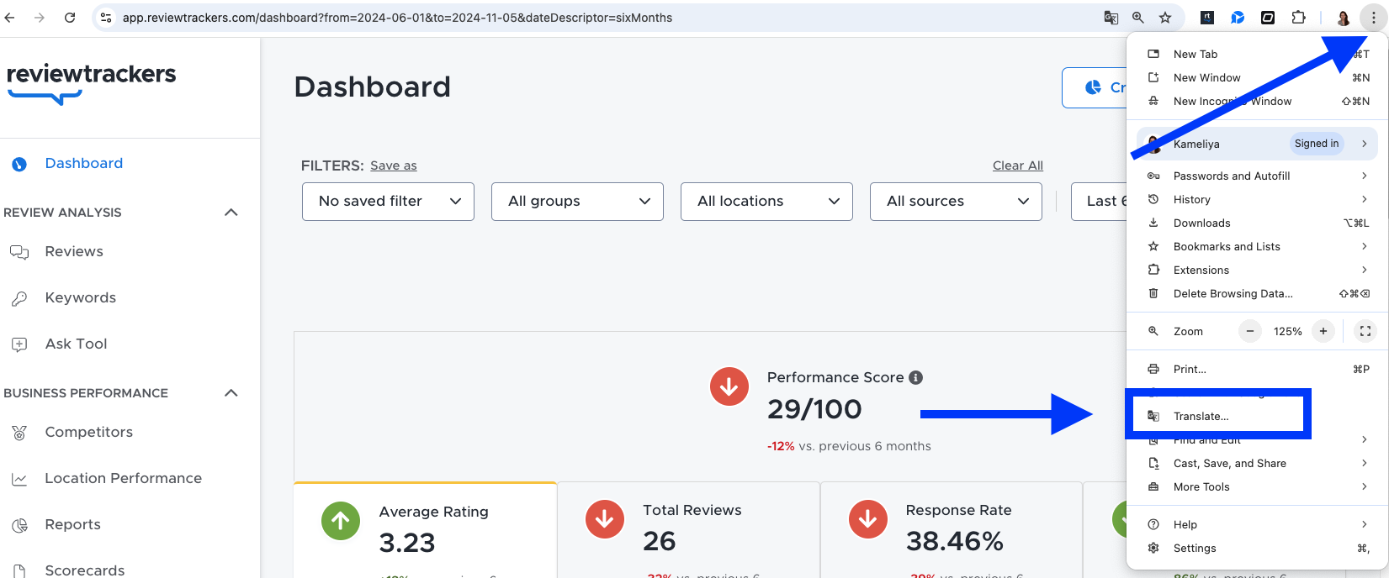Open Settings from the Chrome menu
Image resolution: width=1389 pixels, height=578 pixels.
click(x=1258, y=548)
